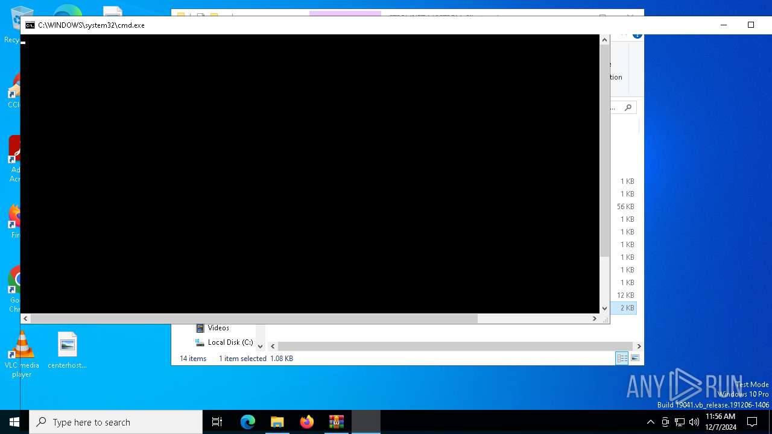The width and height of the screenshot is (772, 434).
Task: Click the taskbar search box
Action: click(116, 422)
